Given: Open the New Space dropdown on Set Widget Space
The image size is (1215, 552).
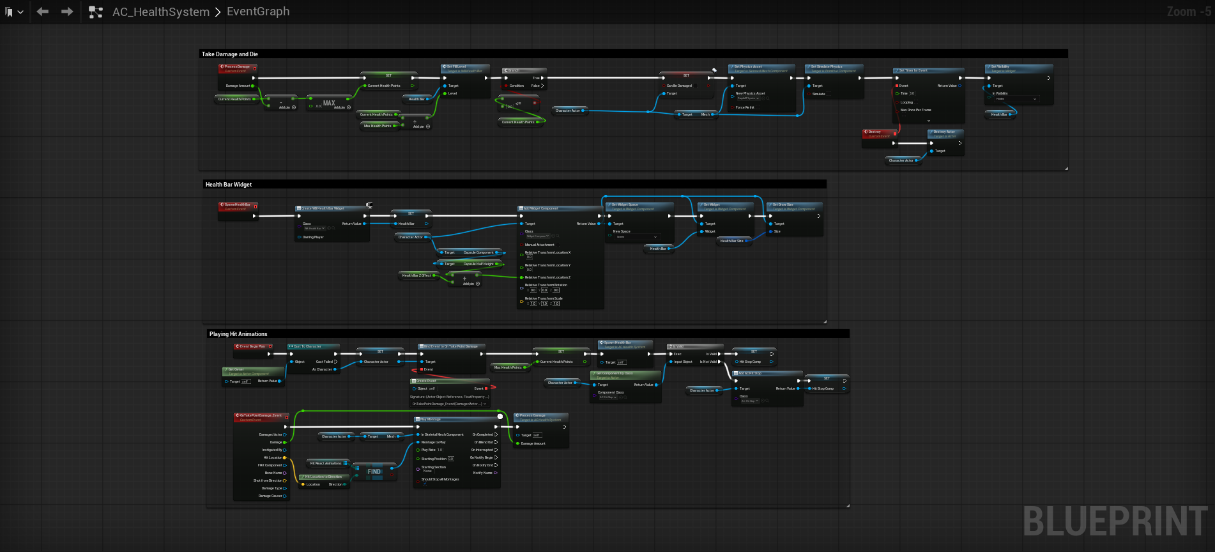Looking at the screenshot, I should tap(636, 237).
